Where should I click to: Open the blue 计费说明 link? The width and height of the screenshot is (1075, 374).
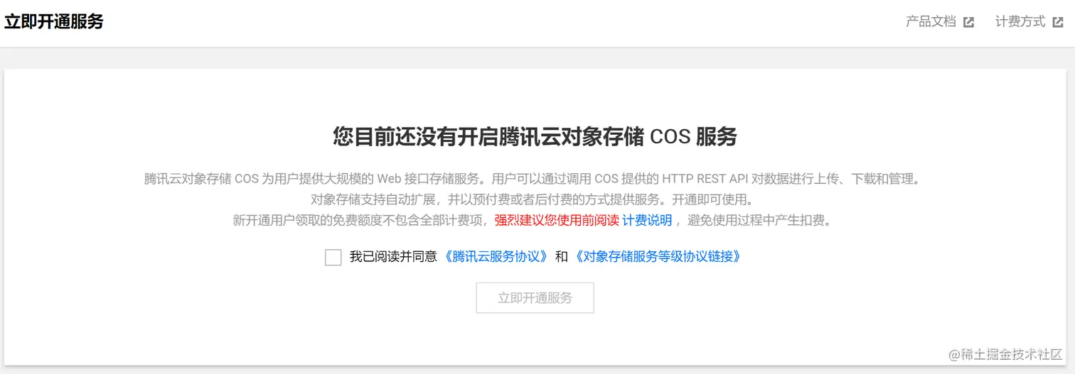pyautogui.click(x=647, y=221)
